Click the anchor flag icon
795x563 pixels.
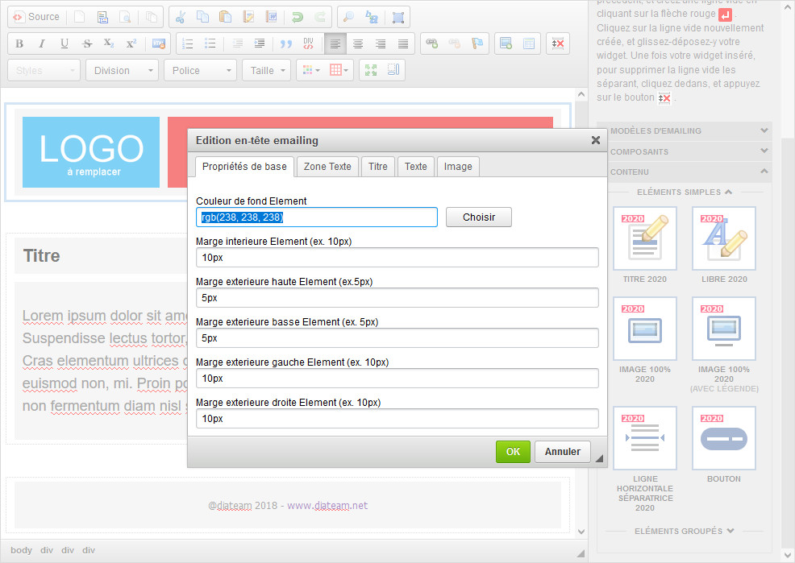click(x=477, y=43)
